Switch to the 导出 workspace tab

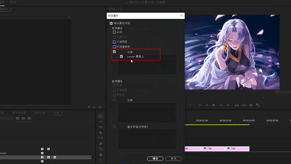[x=13, y=2]
